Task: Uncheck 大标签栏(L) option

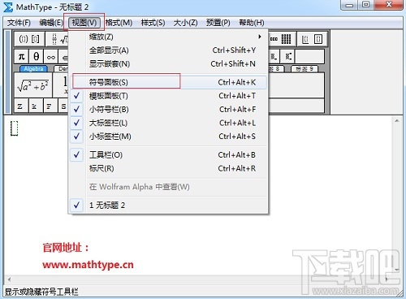Action: [x=168, y=123]
